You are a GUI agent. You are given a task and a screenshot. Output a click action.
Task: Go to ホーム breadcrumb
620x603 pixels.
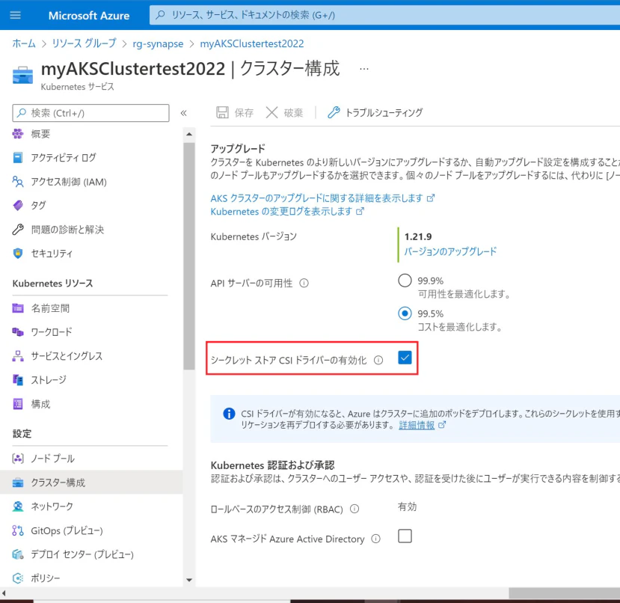coord(24,43)
